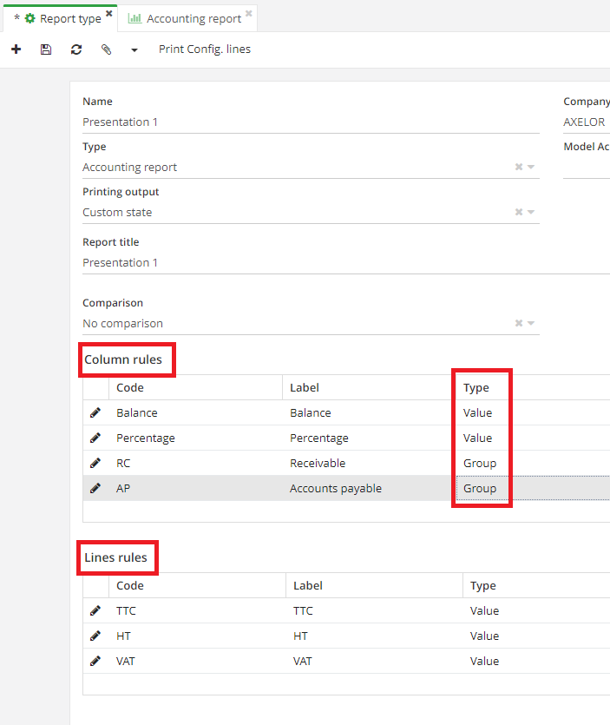Click the paperclip attachment icon

tap(106, 50)
